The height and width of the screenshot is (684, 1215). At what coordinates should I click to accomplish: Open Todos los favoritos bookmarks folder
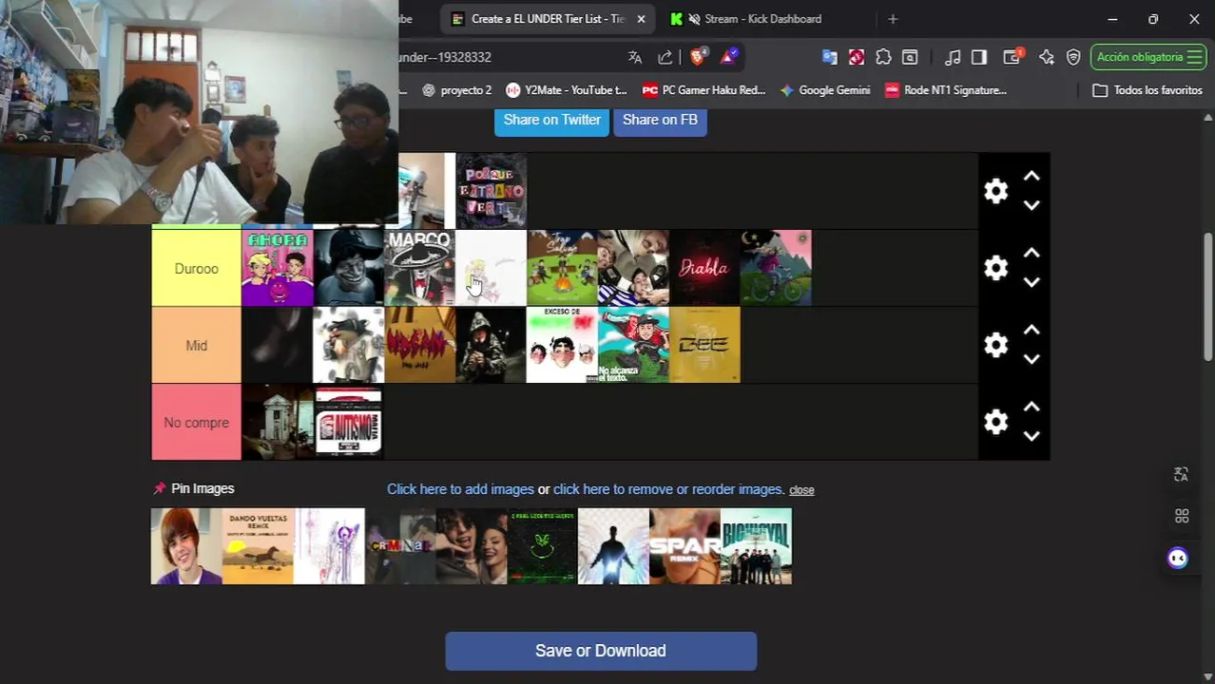pos(1147,90)
